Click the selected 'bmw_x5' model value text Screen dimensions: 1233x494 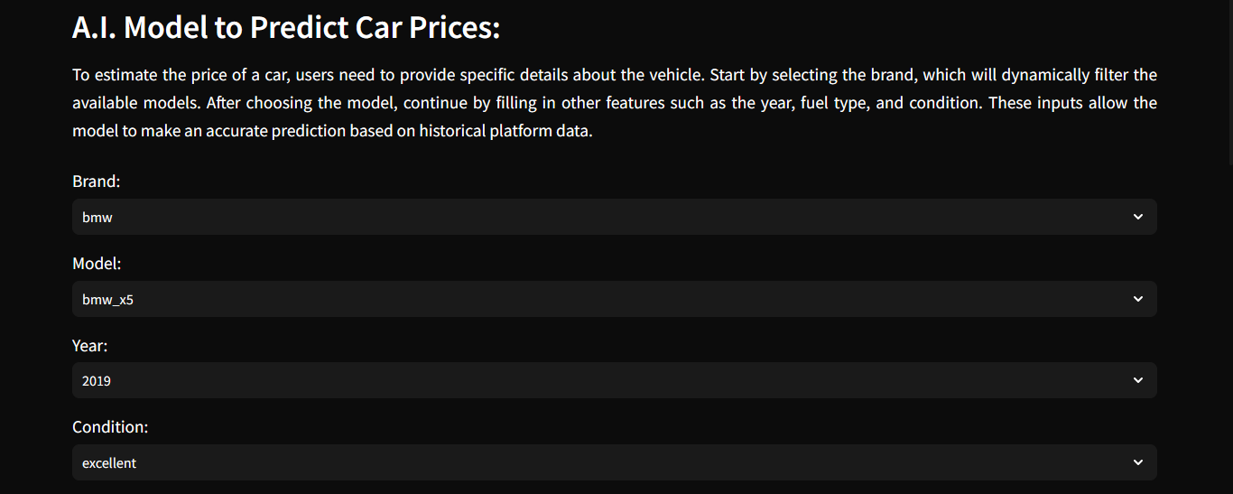point(107,300)
